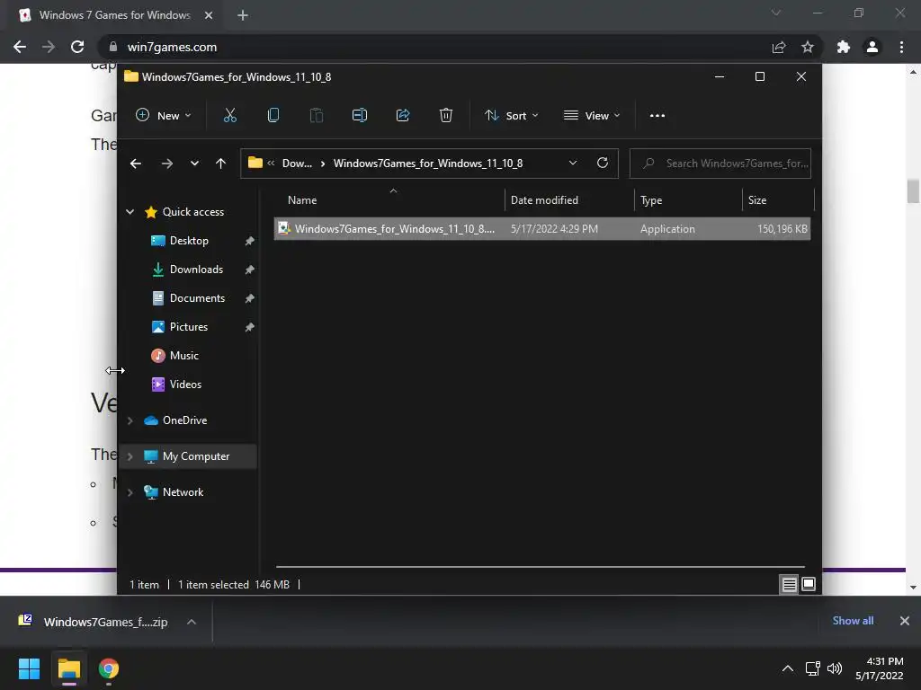921x690 pixels.
Task: Click the Rename icon in Explorer toolbar
Action: point(360,116)
